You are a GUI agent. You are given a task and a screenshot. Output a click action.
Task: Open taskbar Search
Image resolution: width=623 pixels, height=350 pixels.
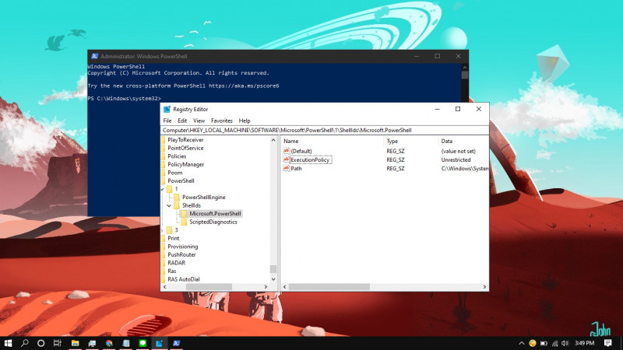25,343
